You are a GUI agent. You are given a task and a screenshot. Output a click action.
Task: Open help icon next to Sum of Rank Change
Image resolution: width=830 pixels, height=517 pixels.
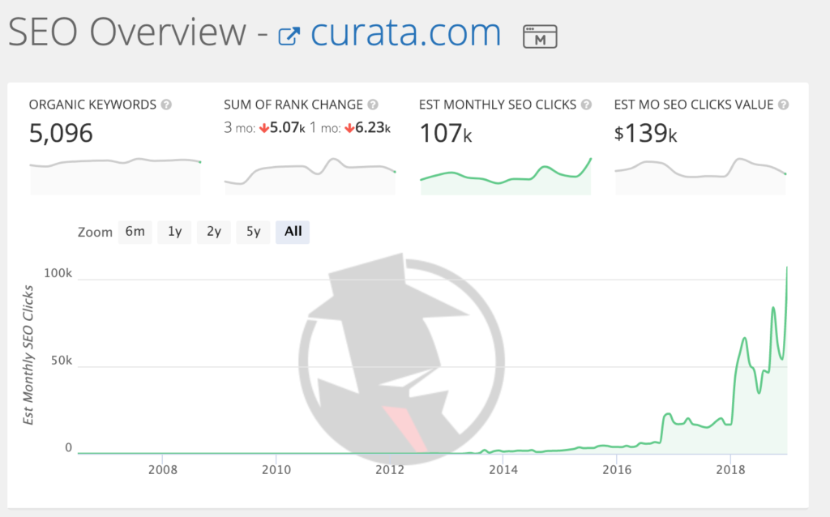373,105
